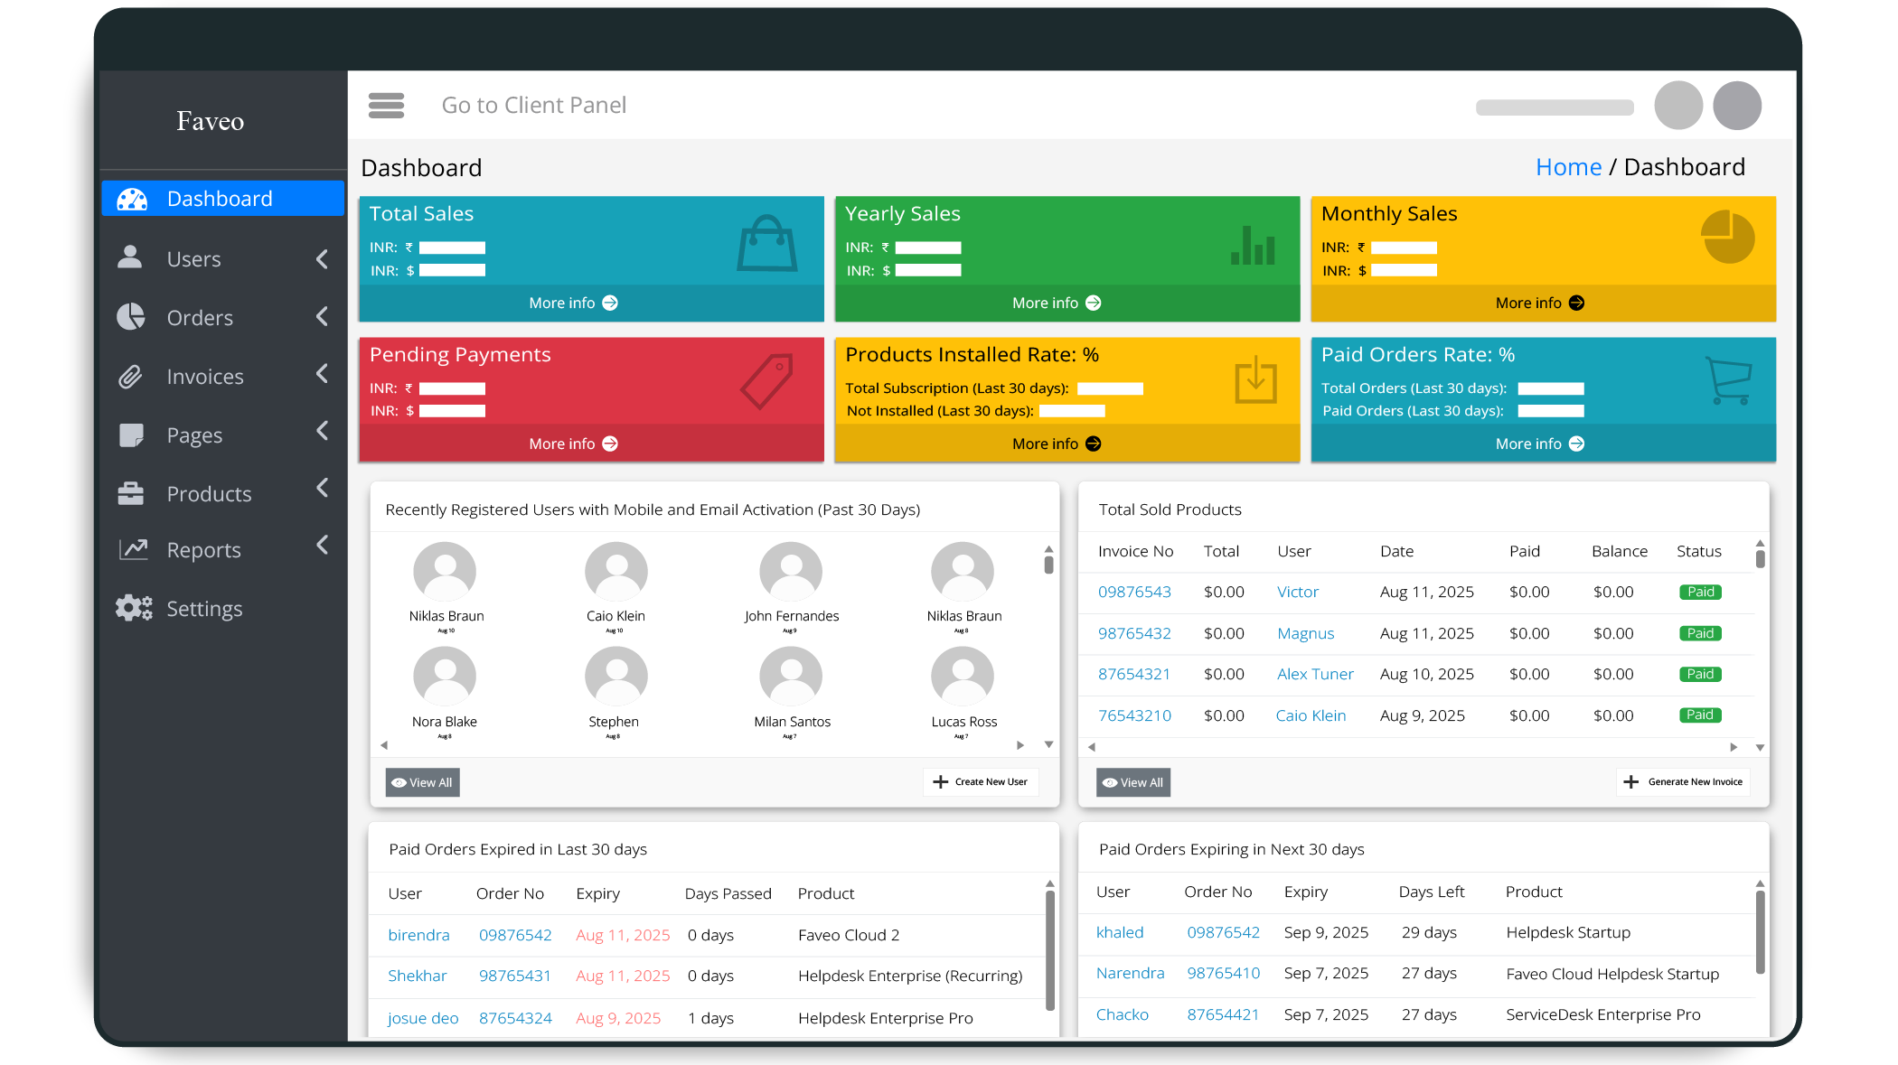Screen dimensions: 1898x1065
Task: Click View All under Total Sold Products
Action: pos(1132,782)
